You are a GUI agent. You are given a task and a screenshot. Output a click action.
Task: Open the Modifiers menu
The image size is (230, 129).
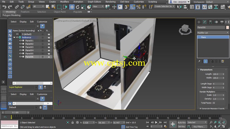click(64, 2)
